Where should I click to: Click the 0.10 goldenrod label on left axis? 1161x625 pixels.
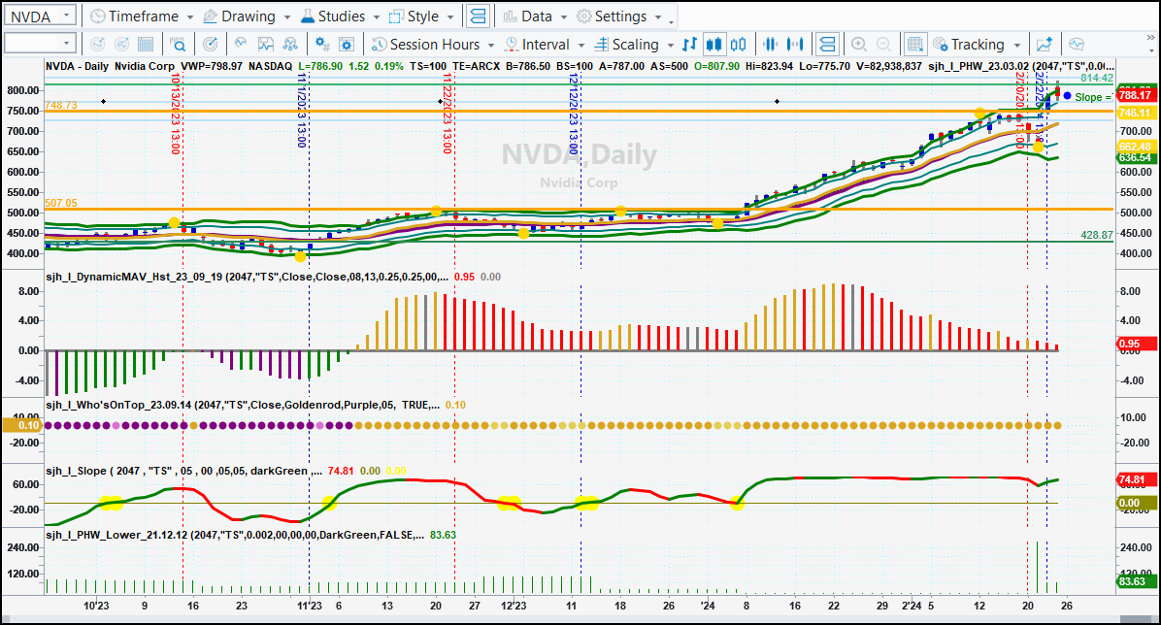(x=23, y=425)
